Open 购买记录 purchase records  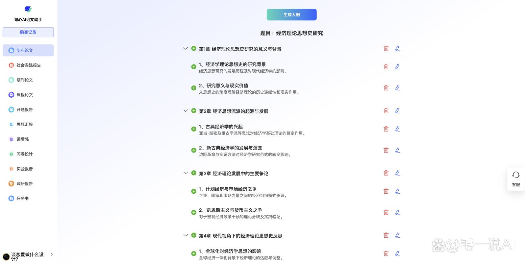click(x=28, y=32)
